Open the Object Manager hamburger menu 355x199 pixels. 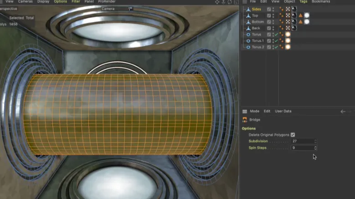245,2
